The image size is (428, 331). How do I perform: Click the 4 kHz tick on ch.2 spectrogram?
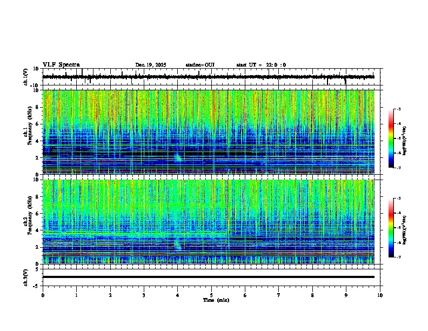[x=37, y=230]
